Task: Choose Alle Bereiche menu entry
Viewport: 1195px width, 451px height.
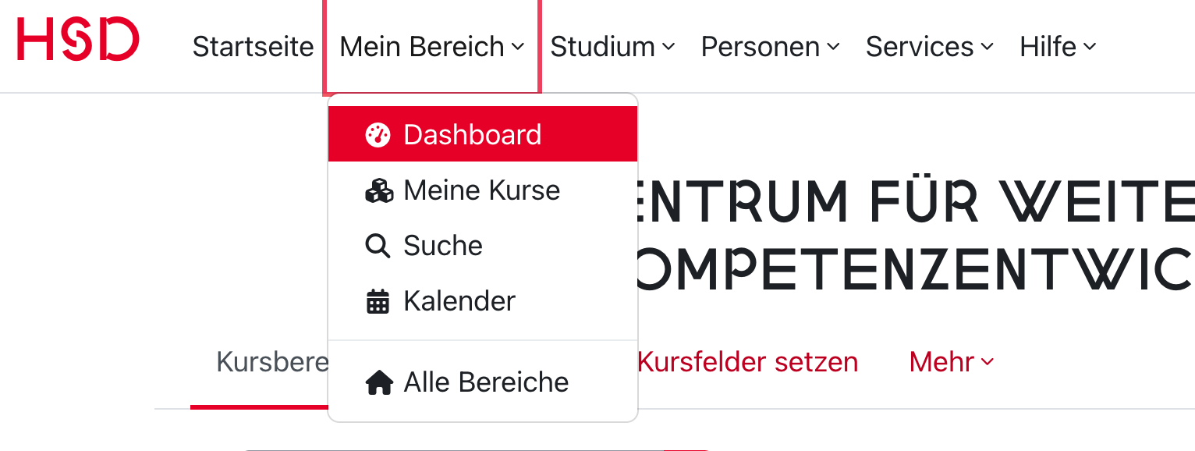Action: pyautogui.click(x=486, y=382)
